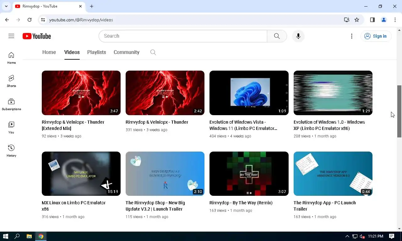402x241 pixels.
Task: Click the page vertical scrollbar thumb
Action: pyautogui.click(x=399, y=111)
